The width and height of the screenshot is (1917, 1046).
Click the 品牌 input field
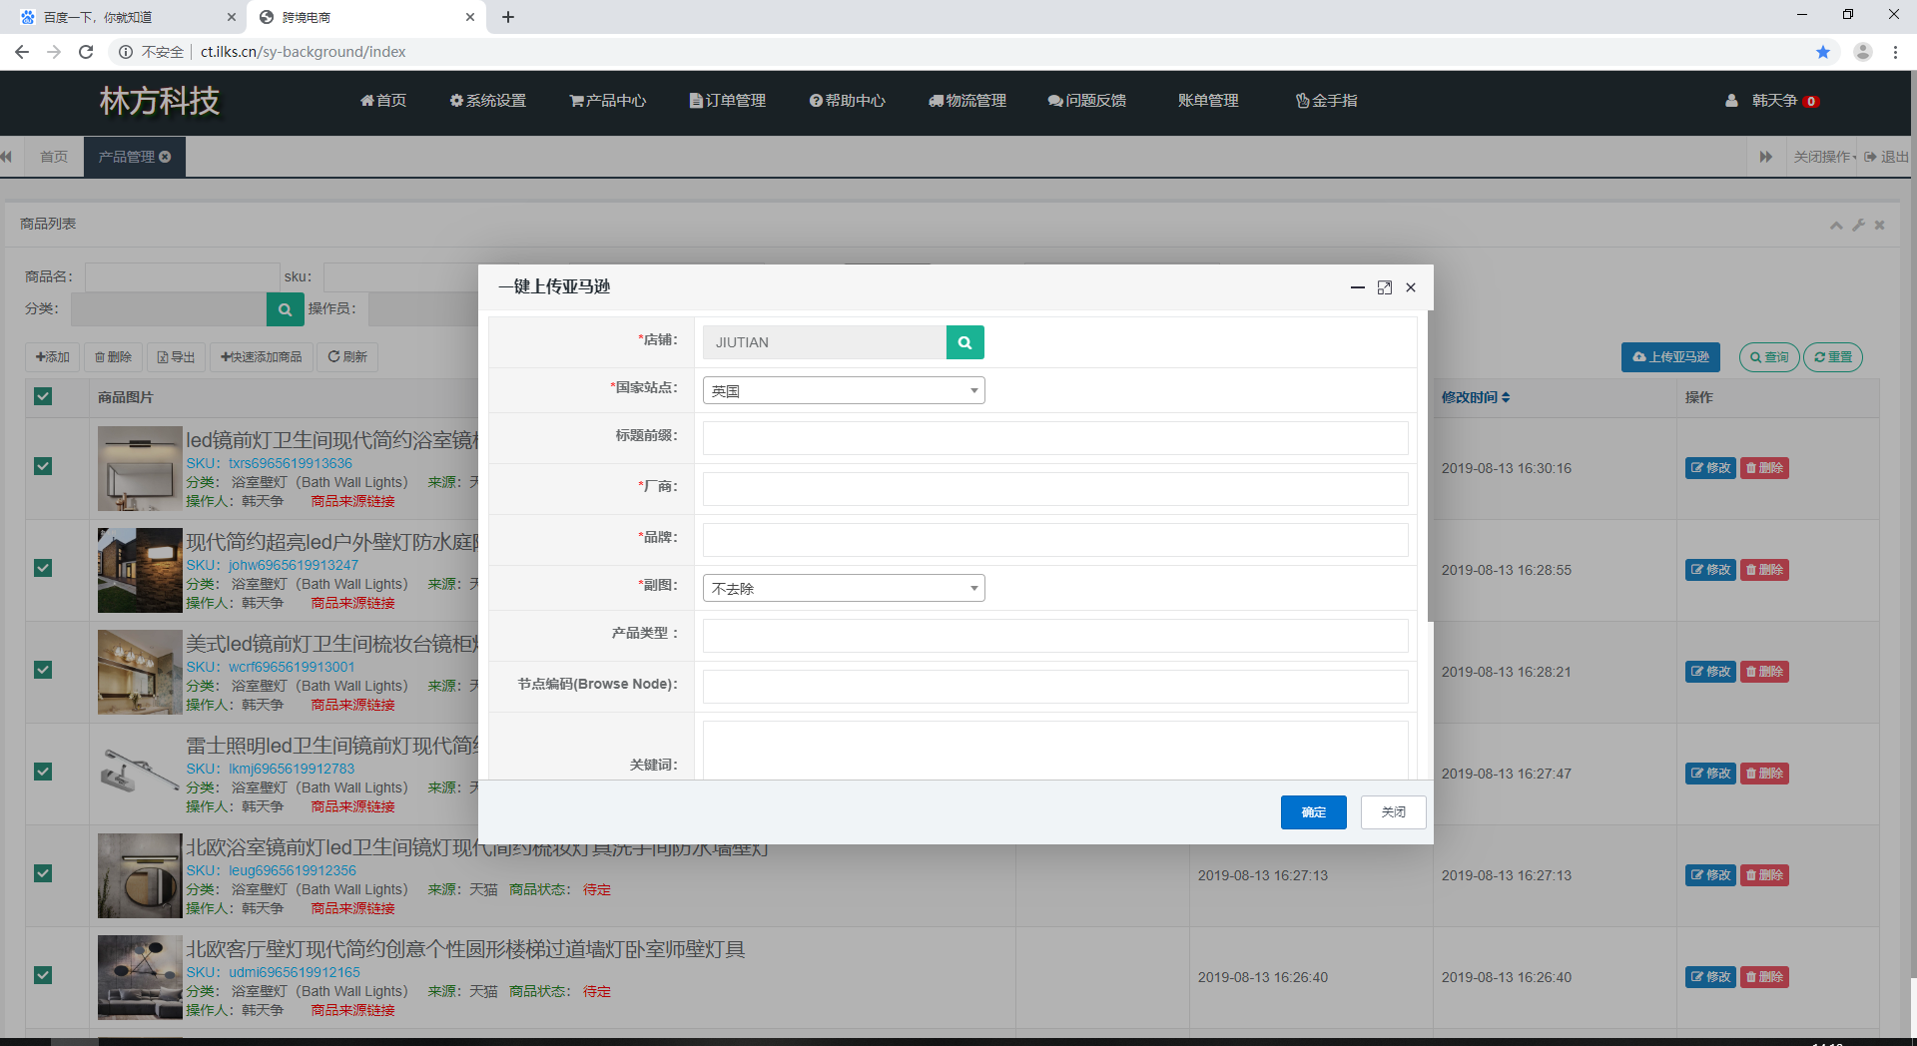coord(1055,540)
